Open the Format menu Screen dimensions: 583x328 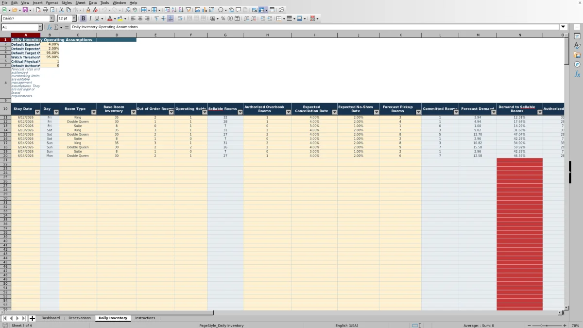pyautogui.click(x=51, y=3)
